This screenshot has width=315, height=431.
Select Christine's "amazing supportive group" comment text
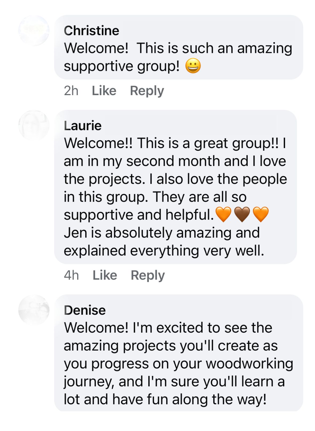(x=178, y=57)
